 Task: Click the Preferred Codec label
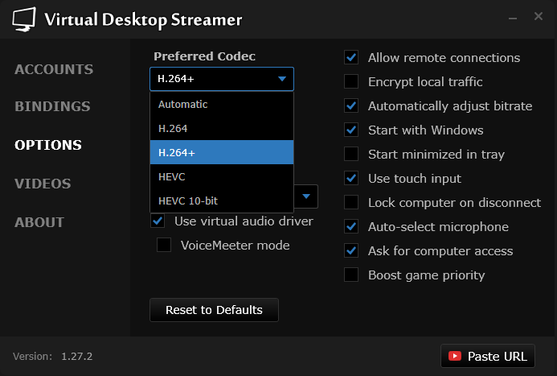204,56
